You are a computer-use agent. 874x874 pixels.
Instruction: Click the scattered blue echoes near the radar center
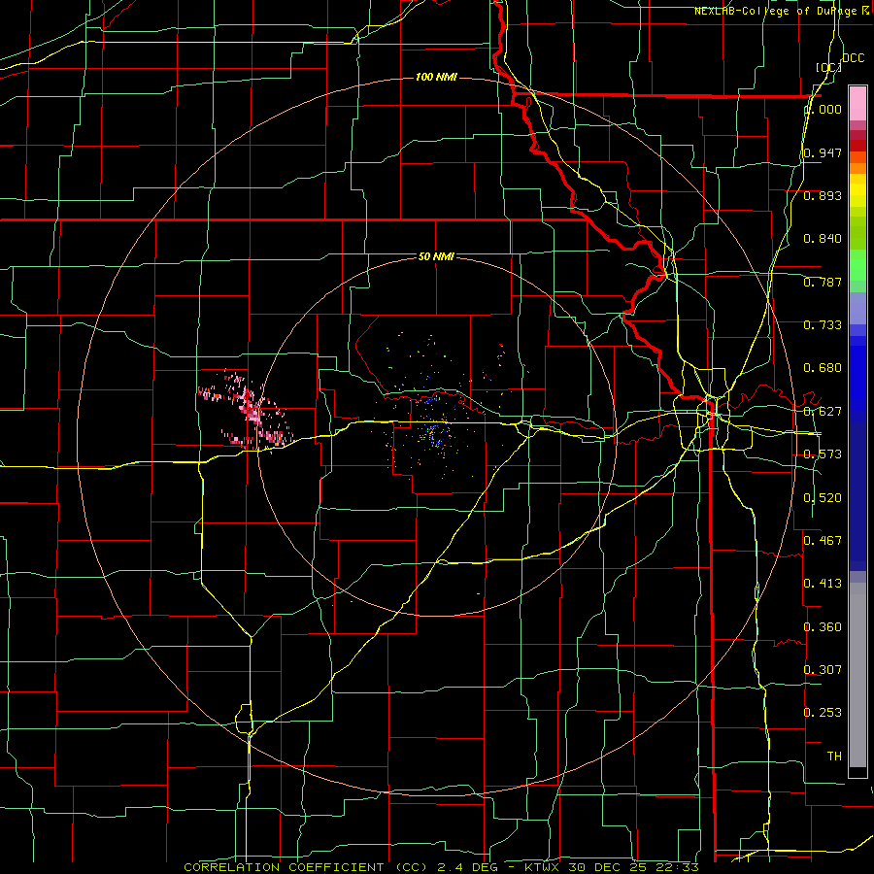pyautogui.click(x=436, y=434)
